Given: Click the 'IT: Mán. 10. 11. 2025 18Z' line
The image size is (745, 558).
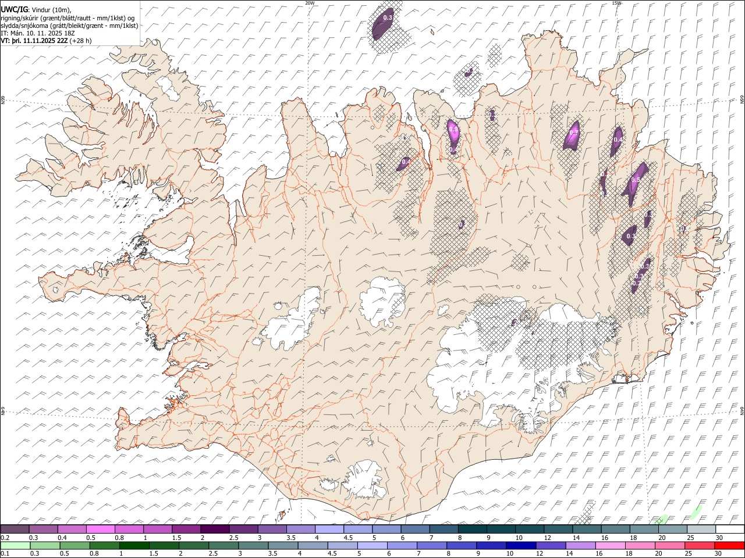Looking at the screenshot, I should click(38, 33).
